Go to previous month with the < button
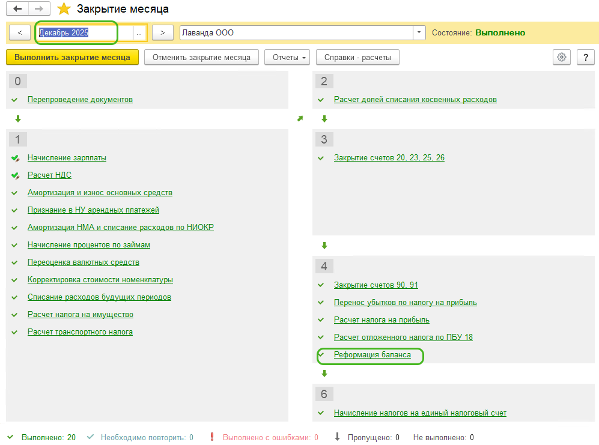599x445 pixels. (x=20, y=32)
